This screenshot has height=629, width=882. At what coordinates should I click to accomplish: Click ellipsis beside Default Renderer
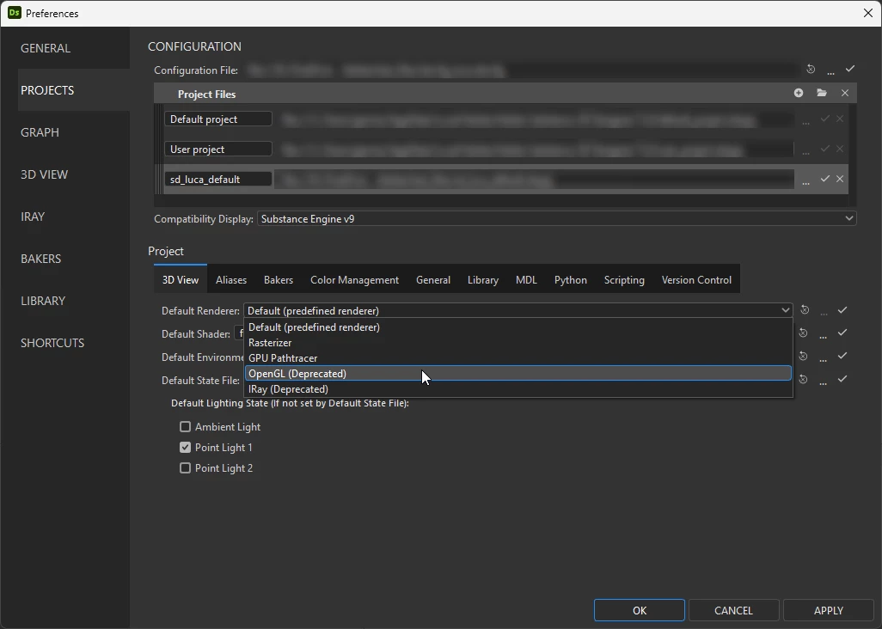coord(824,312)
